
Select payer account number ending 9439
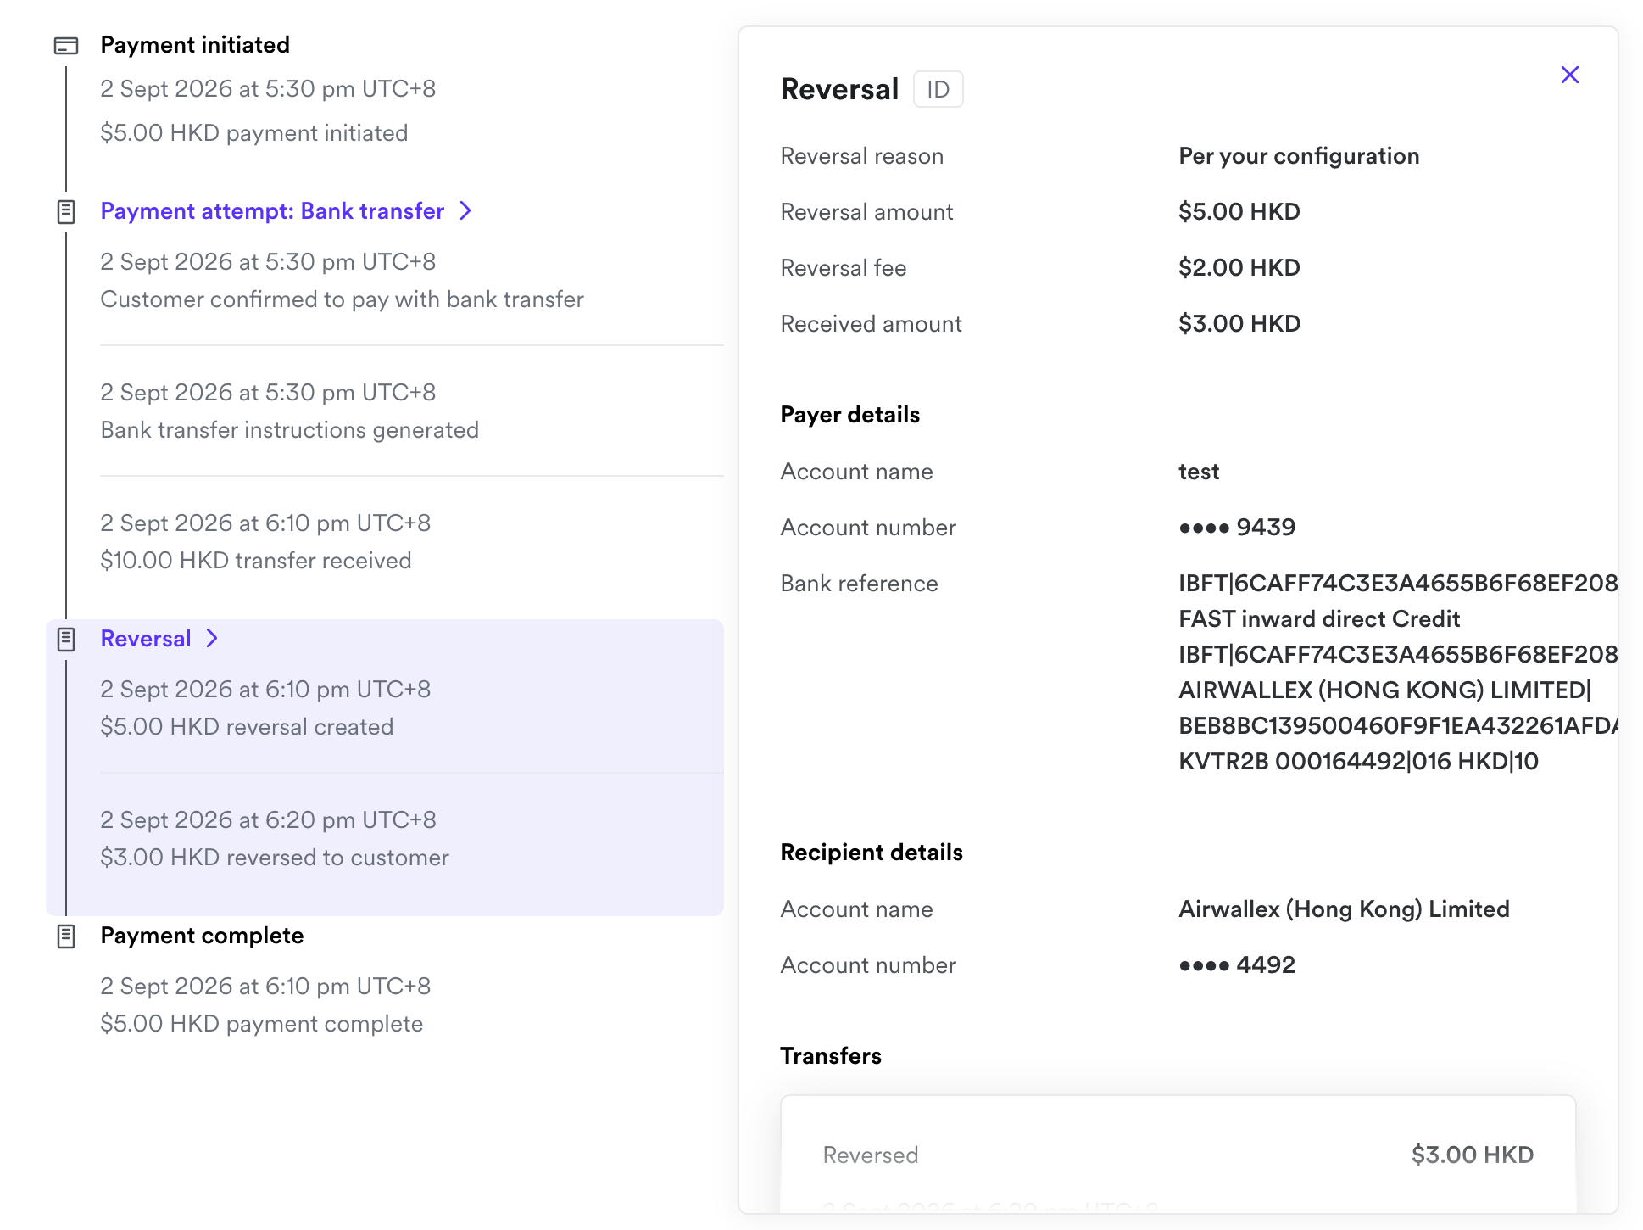(x=1237, y=528)
